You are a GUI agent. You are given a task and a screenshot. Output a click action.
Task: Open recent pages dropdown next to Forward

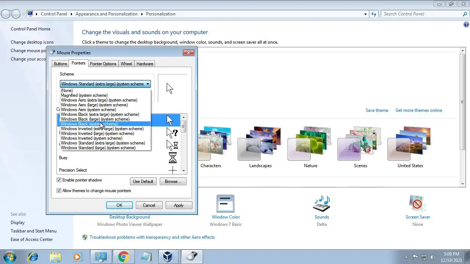point(23,14)
